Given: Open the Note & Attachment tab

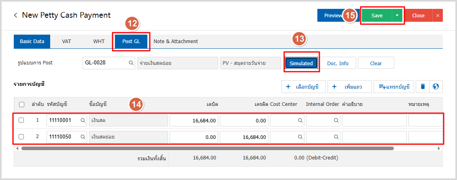Looking at the screenshot, I should pos(176,41).
